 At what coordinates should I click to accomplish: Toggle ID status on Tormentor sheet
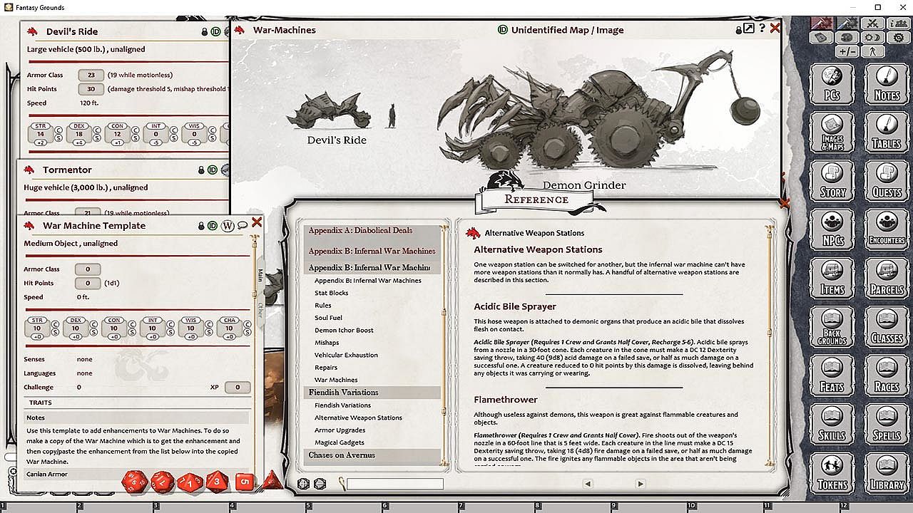tap(212, 170)
